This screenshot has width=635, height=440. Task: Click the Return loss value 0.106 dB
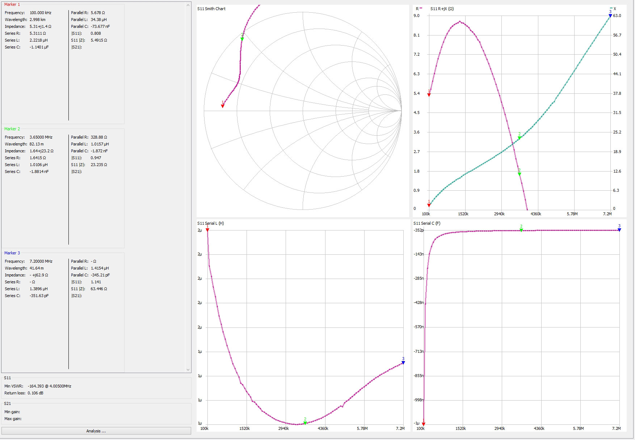[x=35, y=393]
